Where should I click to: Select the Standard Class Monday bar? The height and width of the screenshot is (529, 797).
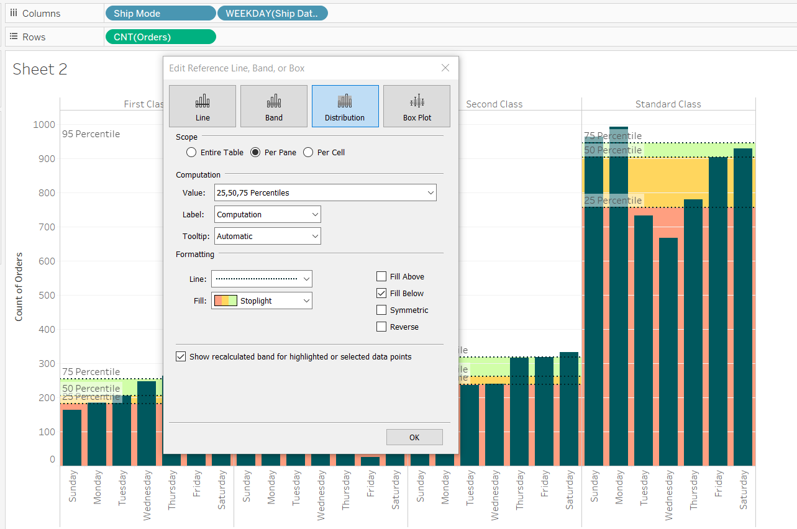pyautogui.click(x=619, y=296)
